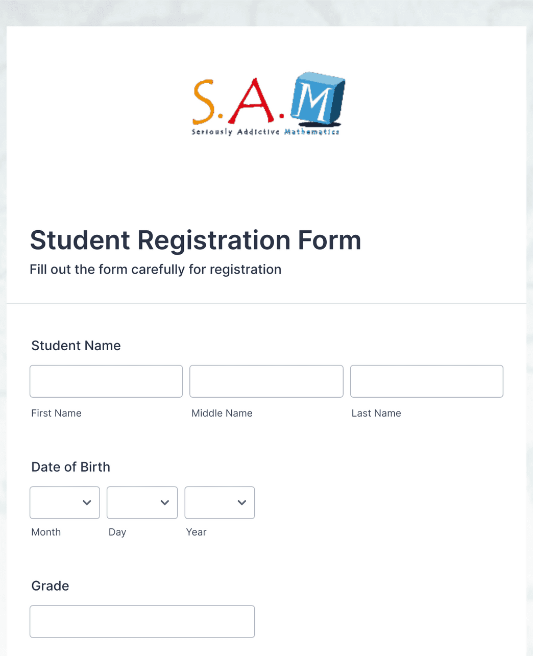
Task: Click the Student Name section label
Action: click(76, 346)
